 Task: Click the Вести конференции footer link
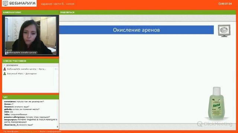51,132
